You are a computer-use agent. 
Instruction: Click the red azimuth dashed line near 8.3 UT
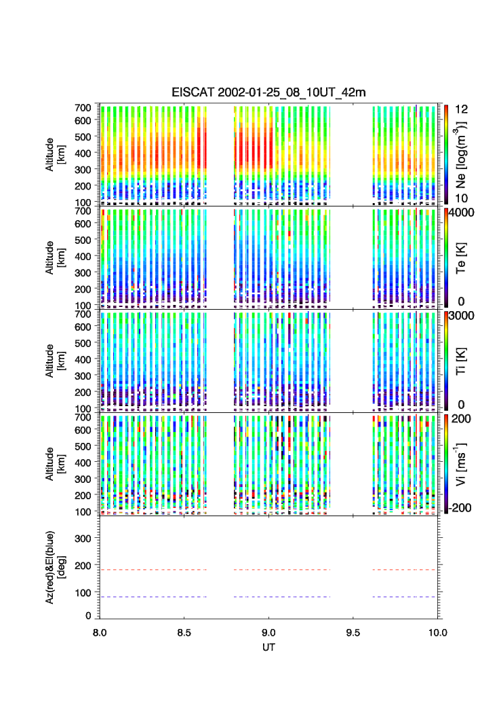click(151, 570)
